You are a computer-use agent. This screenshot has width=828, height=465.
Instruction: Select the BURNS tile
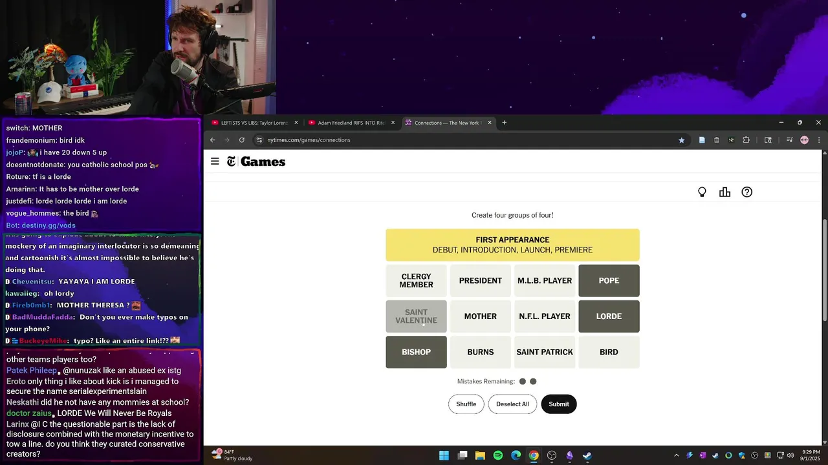[x=481, y=352]
